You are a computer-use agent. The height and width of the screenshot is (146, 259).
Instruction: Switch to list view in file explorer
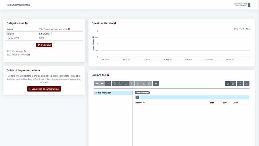(228, 84)
